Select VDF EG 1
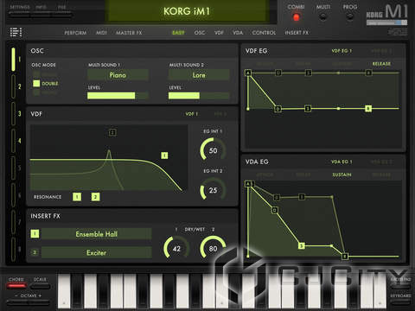 pos(342,51)
